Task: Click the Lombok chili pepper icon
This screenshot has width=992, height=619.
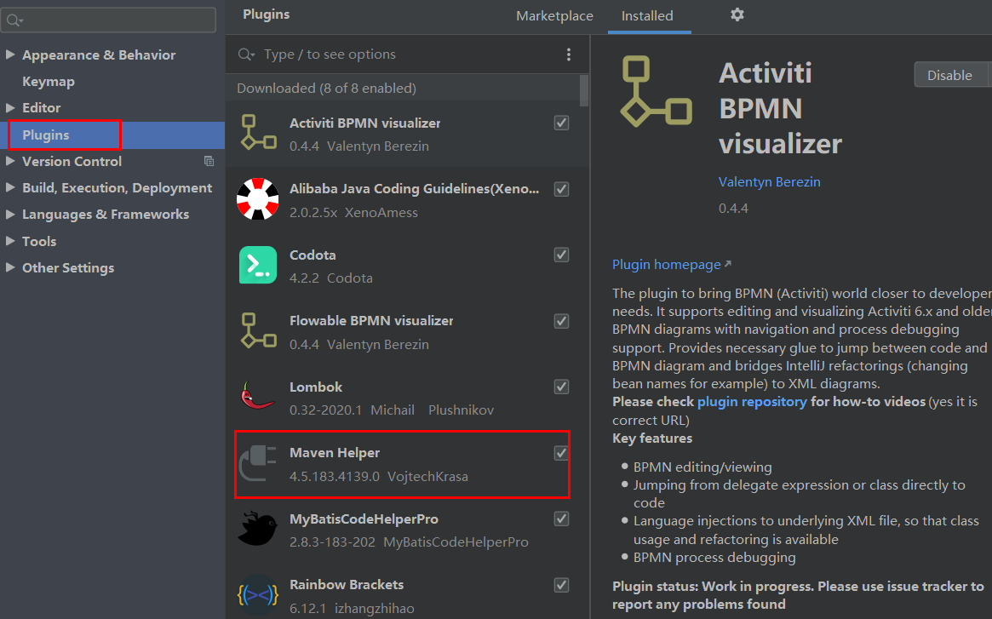Action: tap(258, 396)
